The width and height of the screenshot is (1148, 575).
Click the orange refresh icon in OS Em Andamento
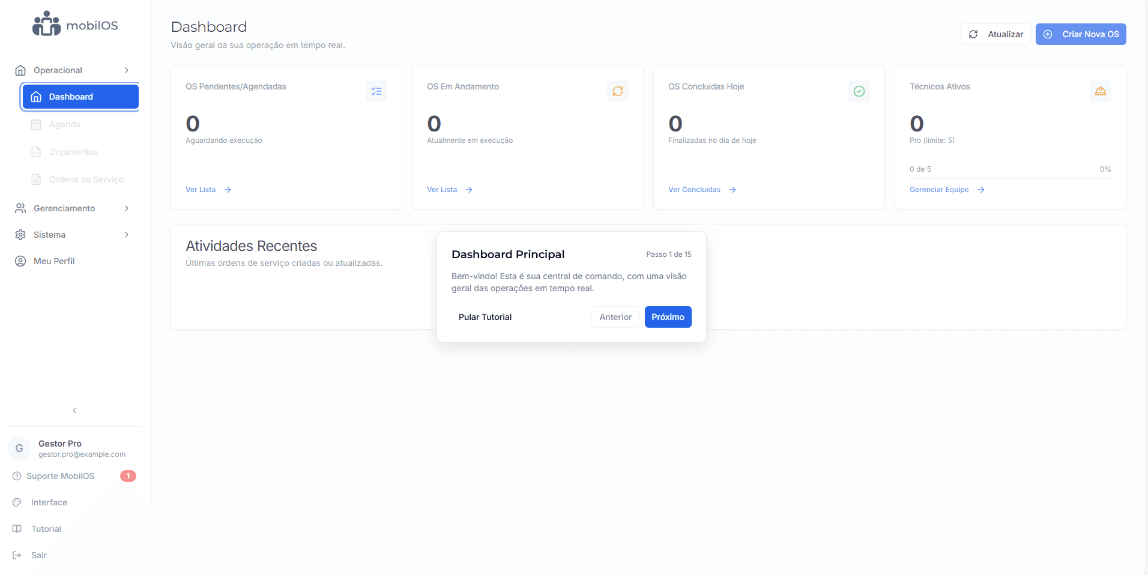coord(618,91)
